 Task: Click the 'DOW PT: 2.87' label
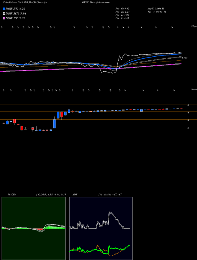15,18
